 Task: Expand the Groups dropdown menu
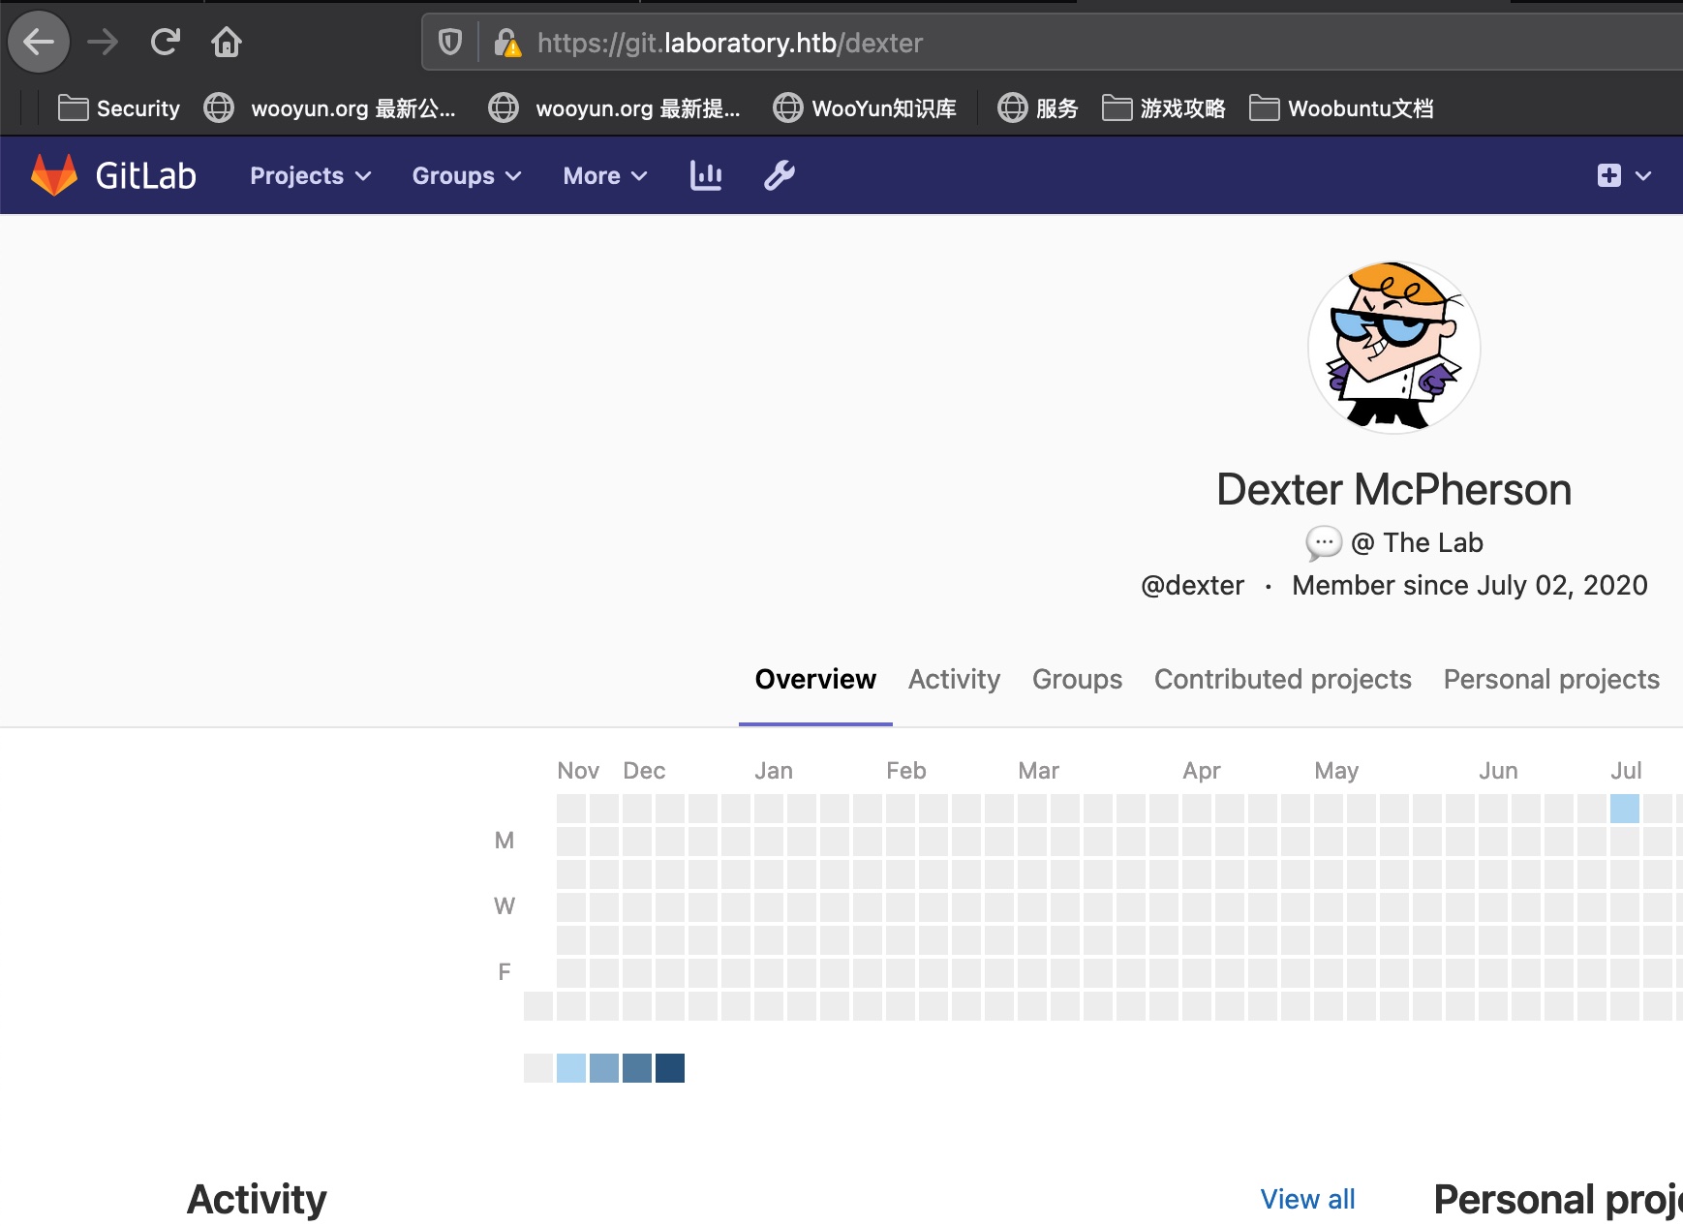[x=467, y=175]
